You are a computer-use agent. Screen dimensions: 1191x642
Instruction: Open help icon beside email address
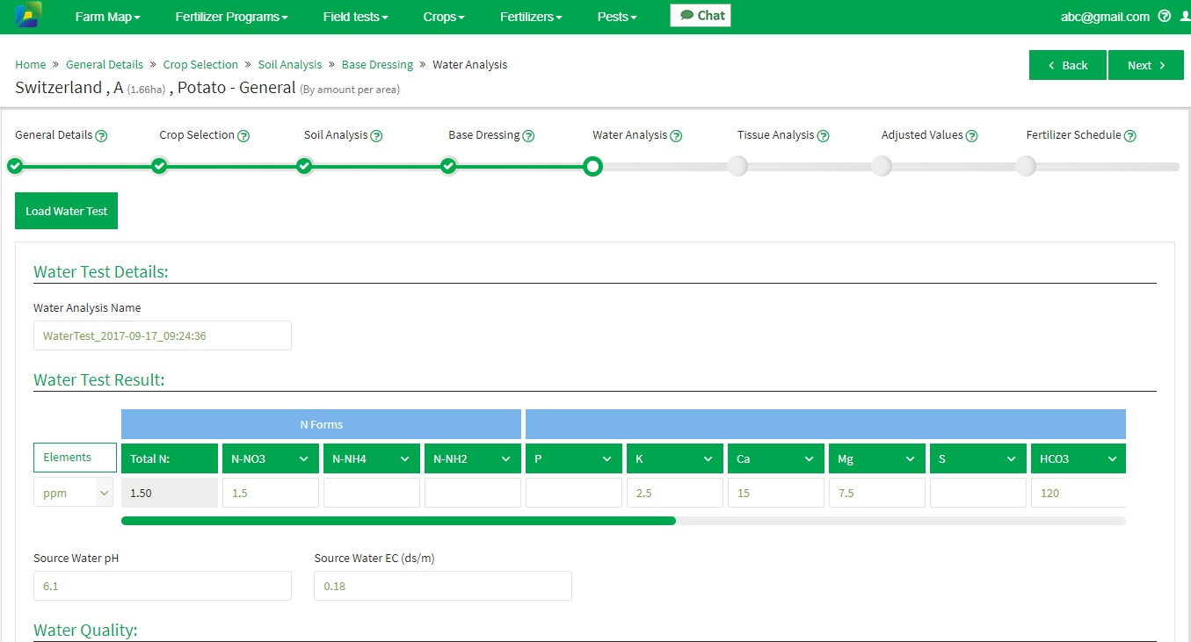[1165, 16]
